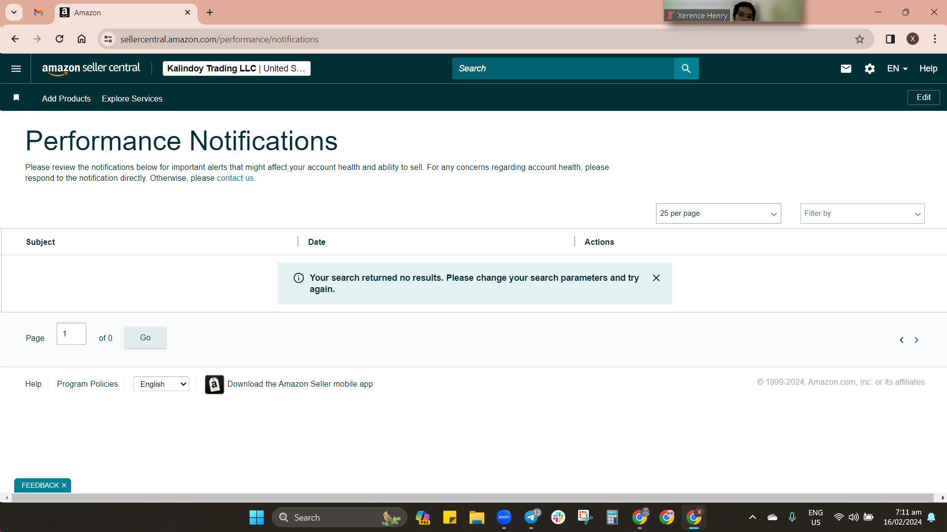Click the bookmark flag icon beside Add Products

tap(16, 98)
